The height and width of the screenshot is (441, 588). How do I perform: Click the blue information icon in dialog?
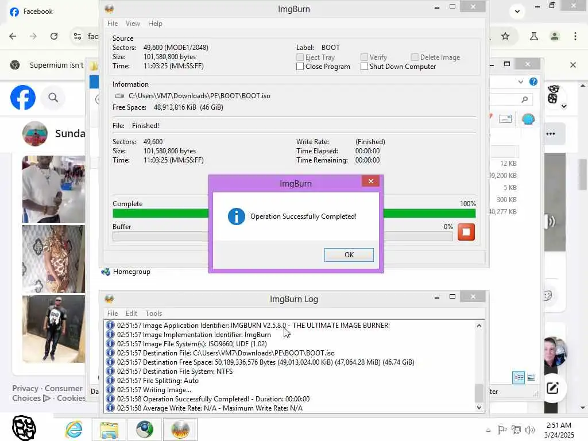click(236, 216)
